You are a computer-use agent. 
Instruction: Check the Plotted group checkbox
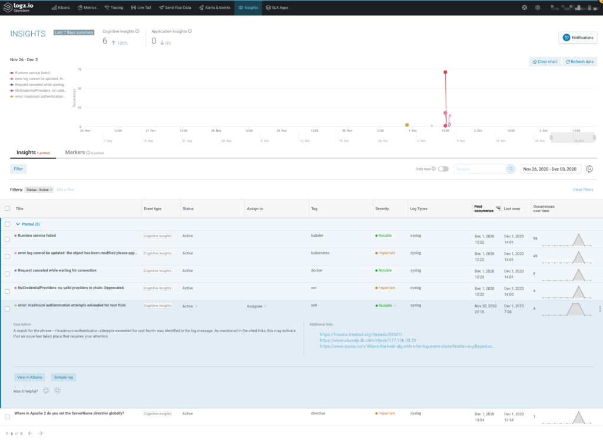coord(7,224)
